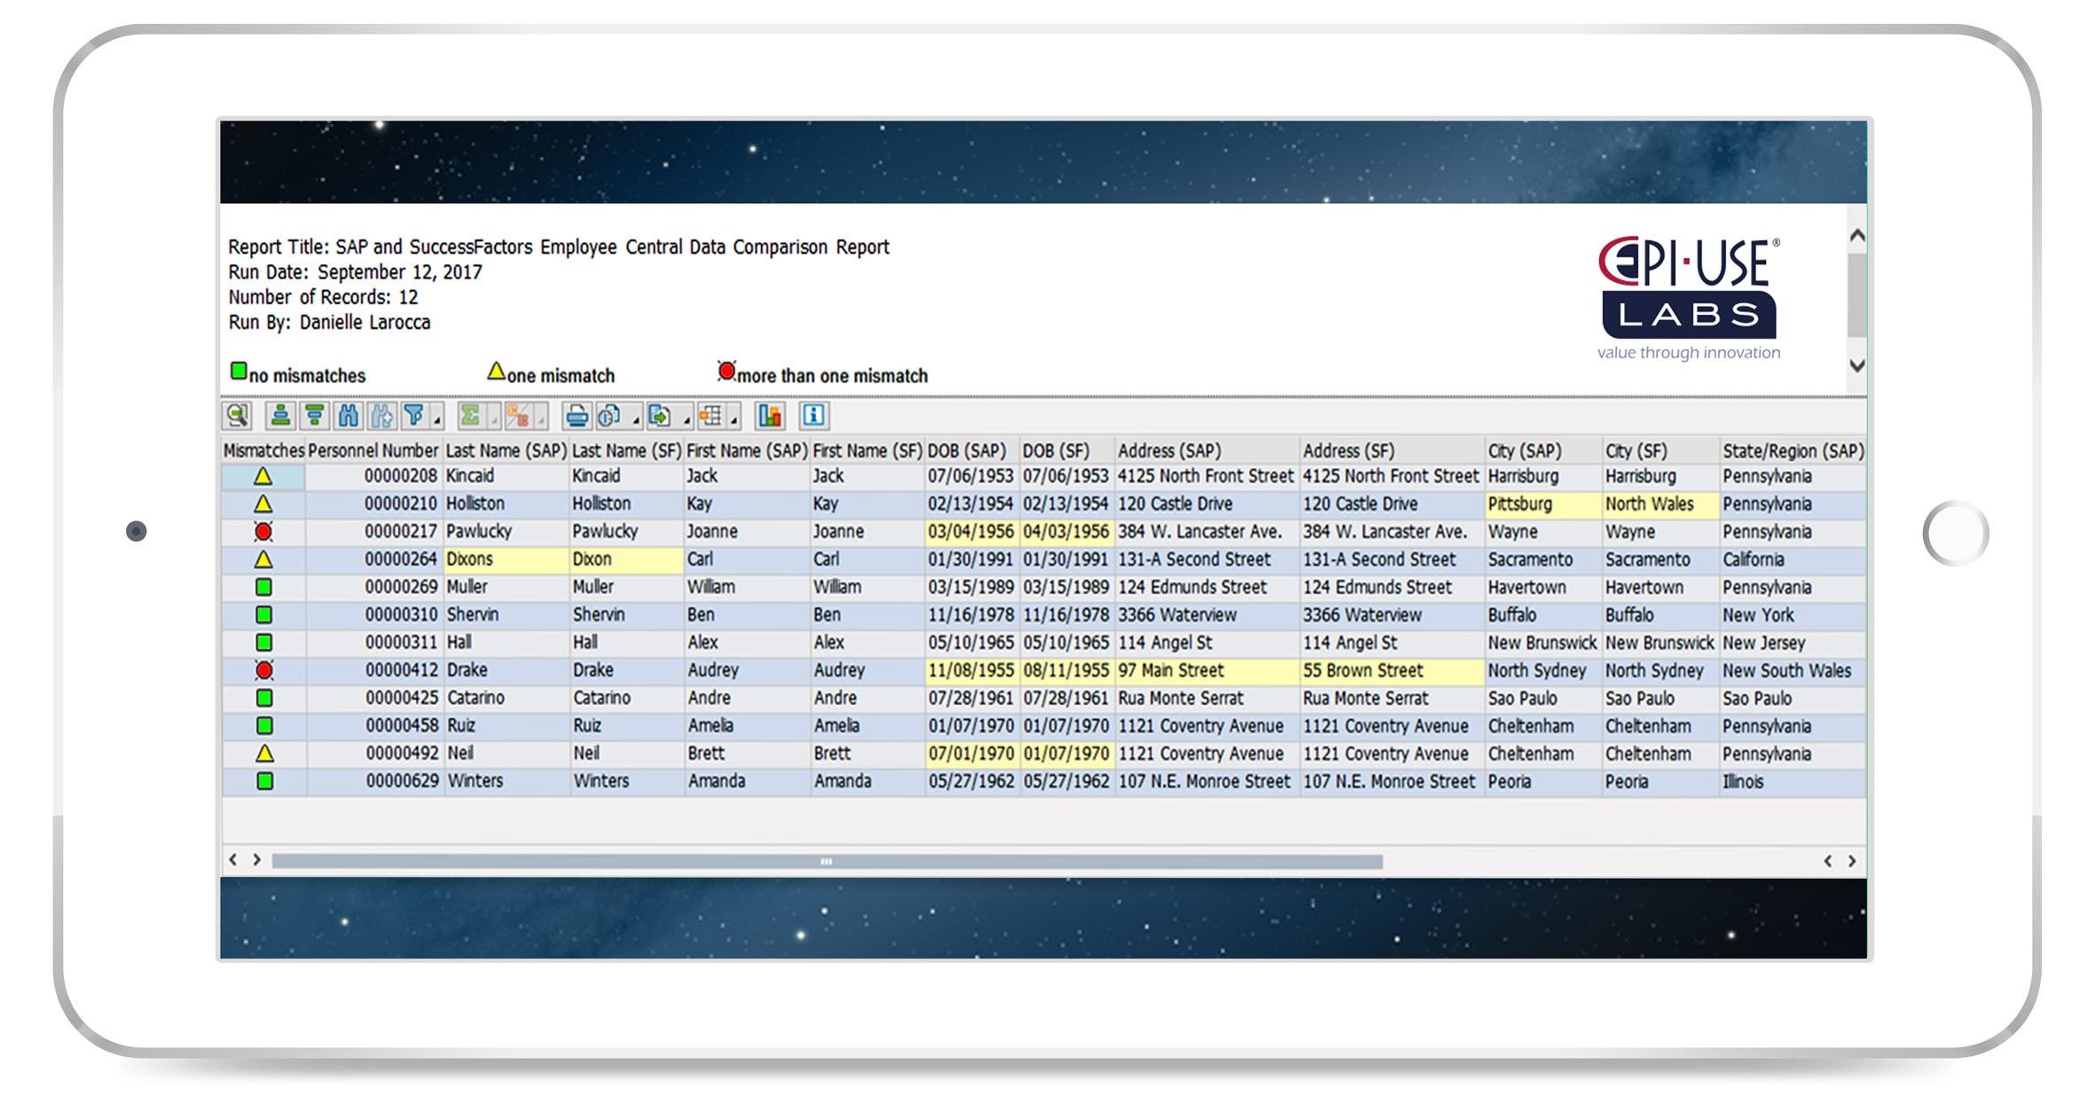
Task: Click the red mismatch indicator for Drake
Action: [263, 670]
